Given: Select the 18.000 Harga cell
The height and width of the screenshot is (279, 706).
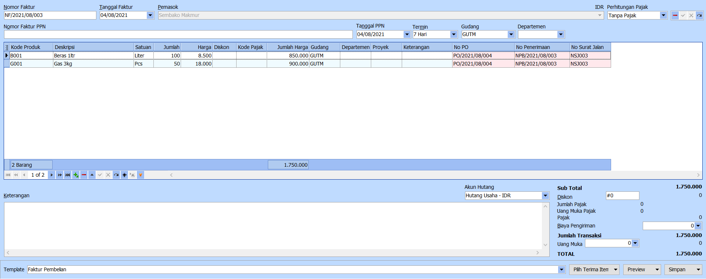Looking at the screenshot, I should [197, 64].
